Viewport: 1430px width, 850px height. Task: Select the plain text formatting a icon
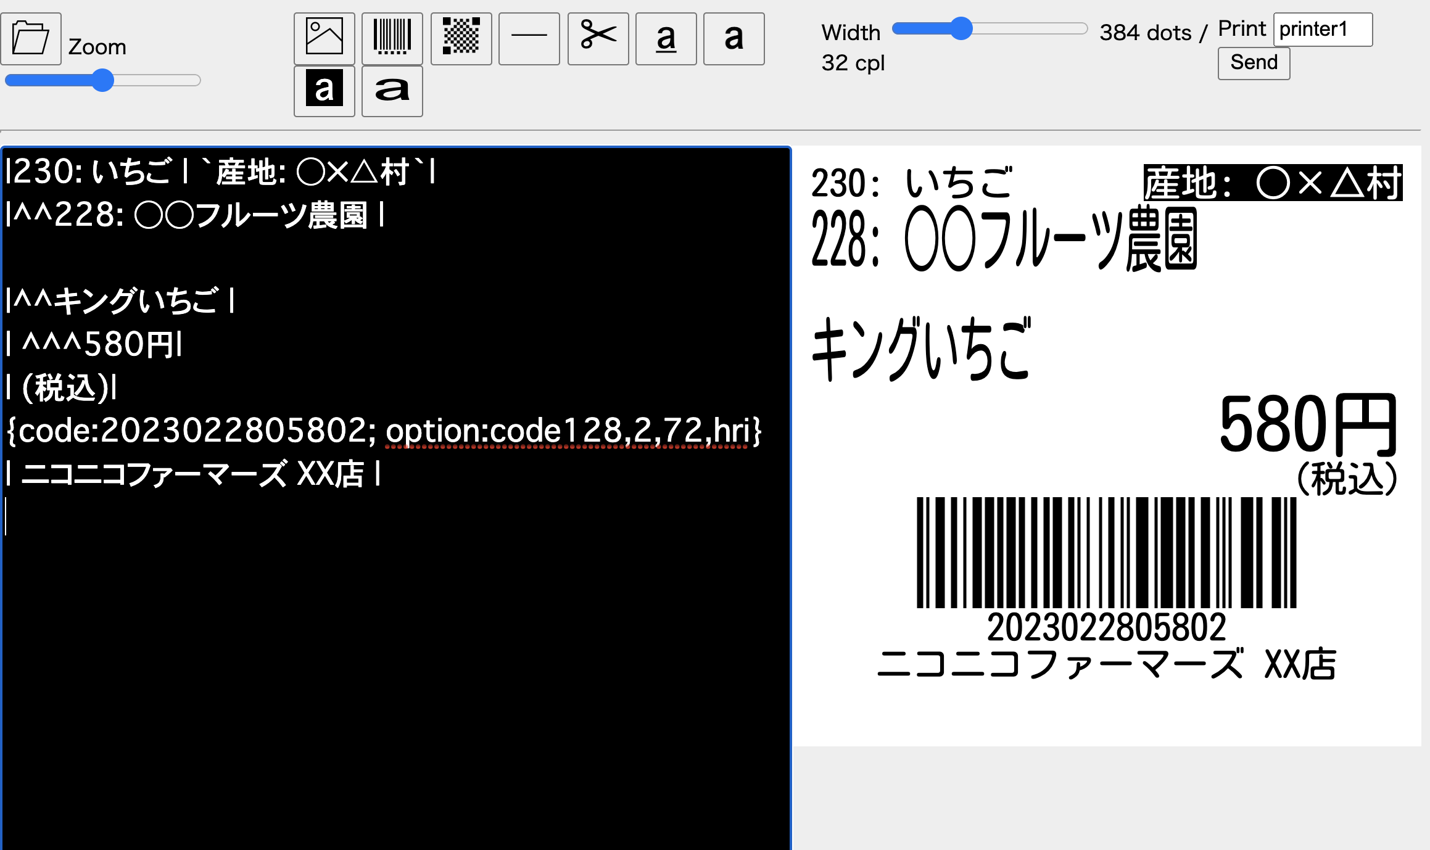734,37
